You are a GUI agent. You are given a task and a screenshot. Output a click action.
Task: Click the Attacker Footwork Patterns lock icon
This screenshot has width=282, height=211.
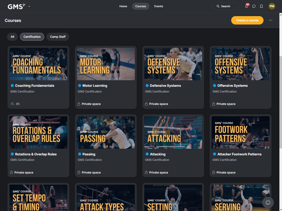214,172
